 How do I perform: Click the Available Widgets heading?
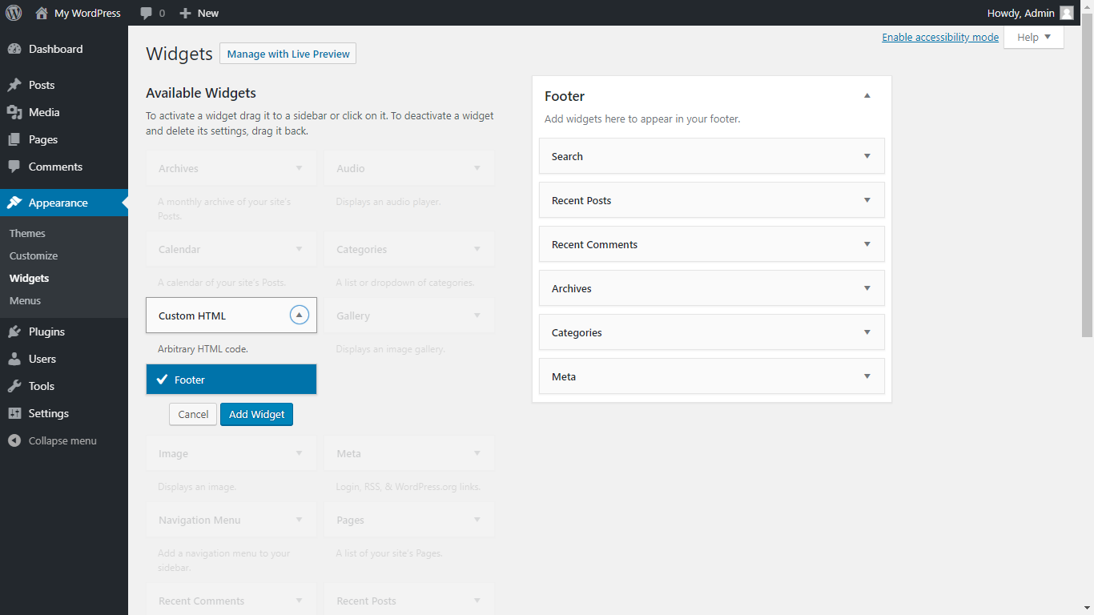coord(201,93)
